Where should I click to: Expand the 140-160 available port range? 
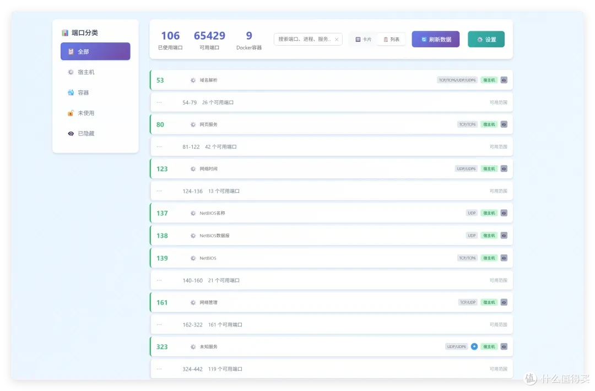tap(332, 280)
